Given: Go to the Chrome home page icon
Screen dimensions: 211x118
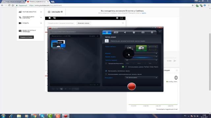Looking at the screenshot, I should pyautogui.click(x=13, y=5).
